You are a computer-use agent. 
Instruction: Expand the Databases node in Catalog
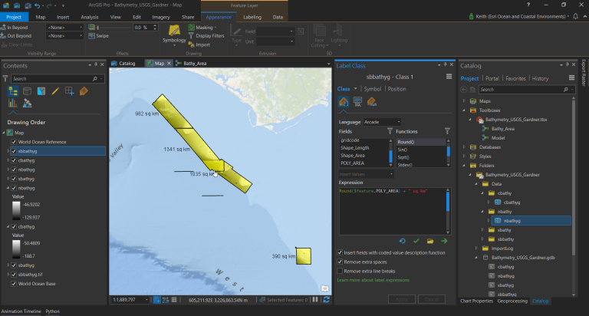[x=464, y=147]
